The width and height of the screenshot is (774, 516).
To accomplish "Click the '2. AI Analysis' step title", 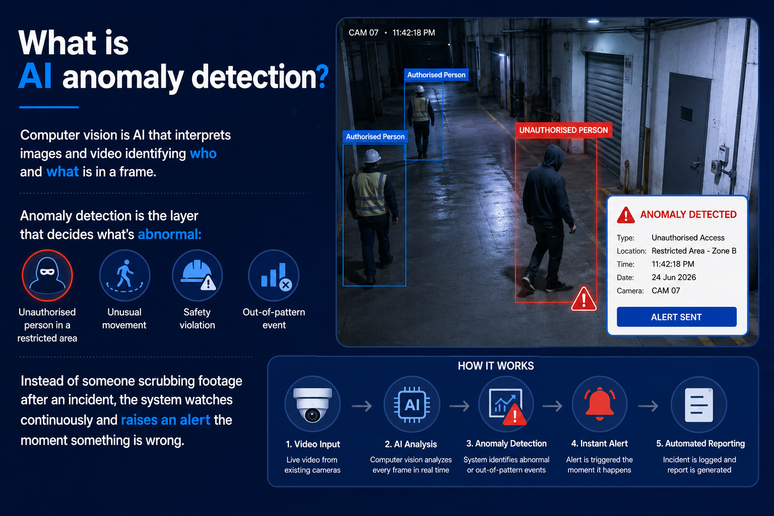I will [x=411, y=444].
